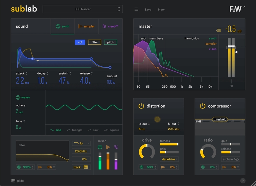Switch to the x-sub tab
Viewport: 256px width, 186px height.
pos(110,26)
